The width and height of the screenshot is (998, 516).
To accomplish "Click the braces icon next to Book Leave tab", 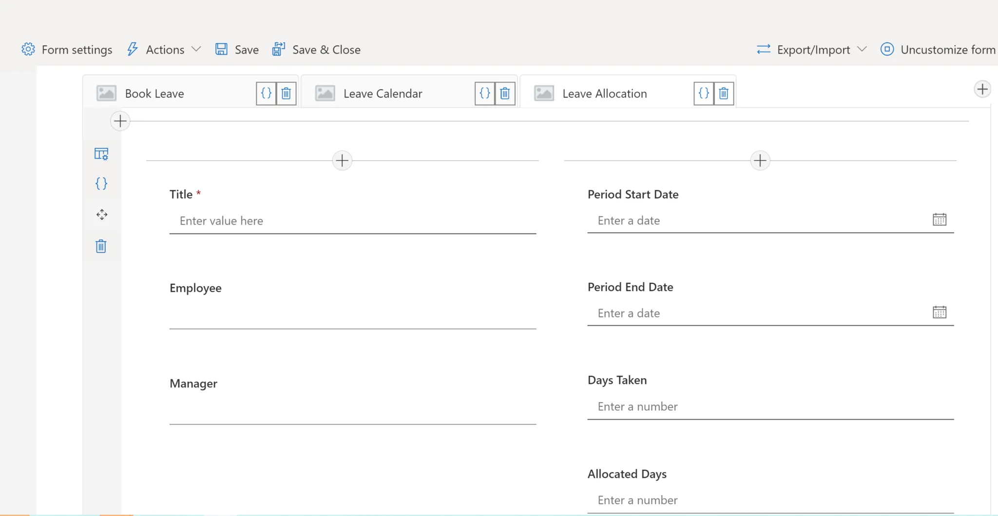I will 266,93.
